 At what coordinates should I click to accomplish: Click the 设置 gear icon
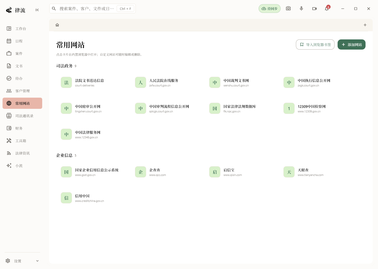pyautogui.click(x=8, y=261)
